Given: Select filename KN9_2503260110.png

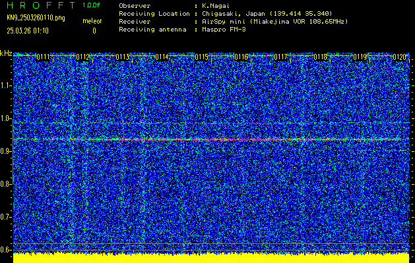Looking at the screenshot, I should [36, 18].
